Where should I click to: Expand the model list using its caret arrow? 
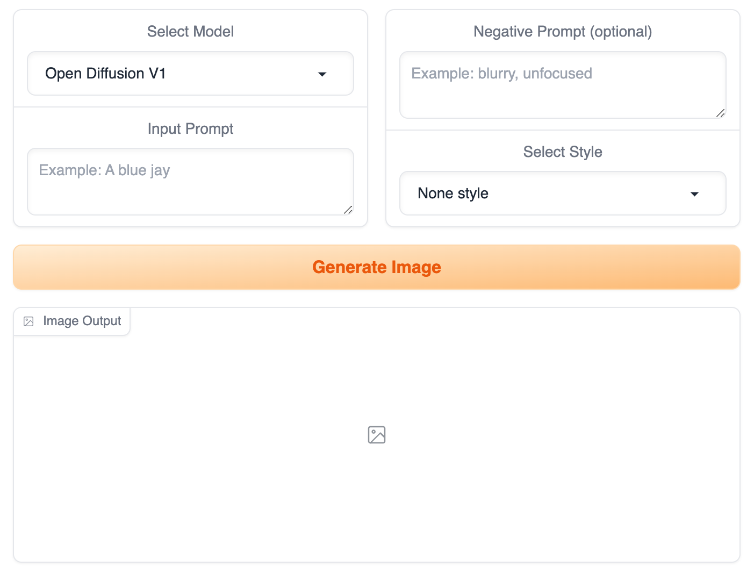click(322, 74)
